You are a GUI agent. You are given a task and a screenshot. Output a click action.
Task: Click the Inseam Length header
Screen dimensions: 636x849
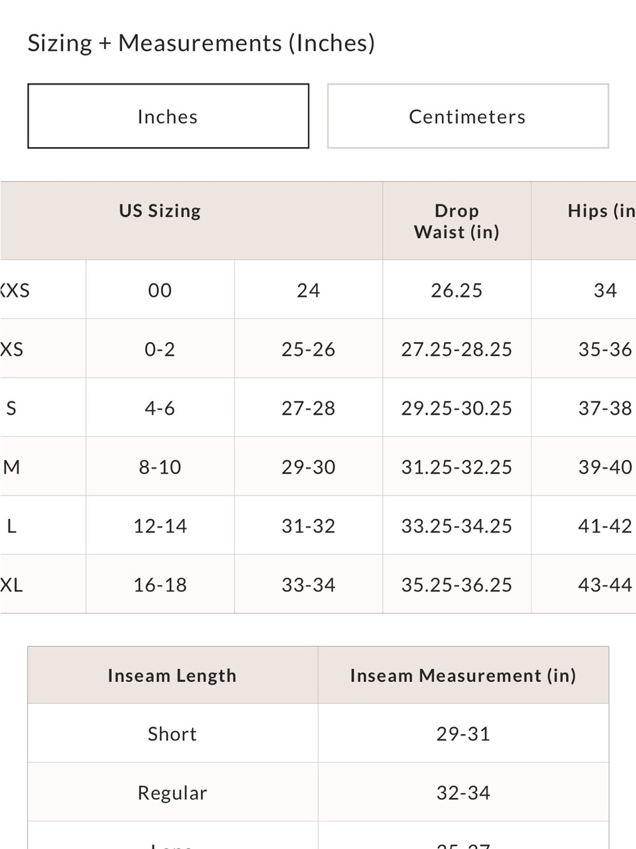coord(172,675)
